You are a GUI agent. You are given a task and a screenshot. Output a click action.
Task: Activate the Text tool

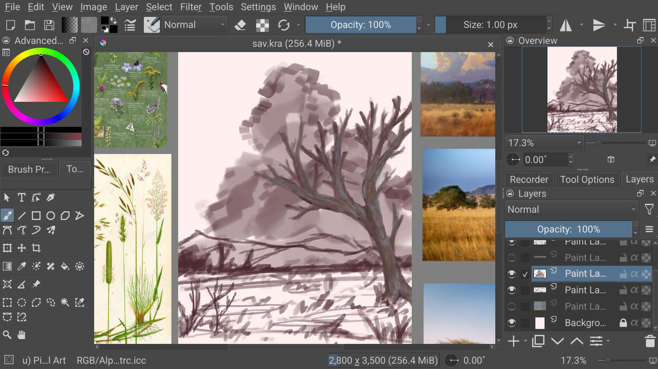[21, 198]
